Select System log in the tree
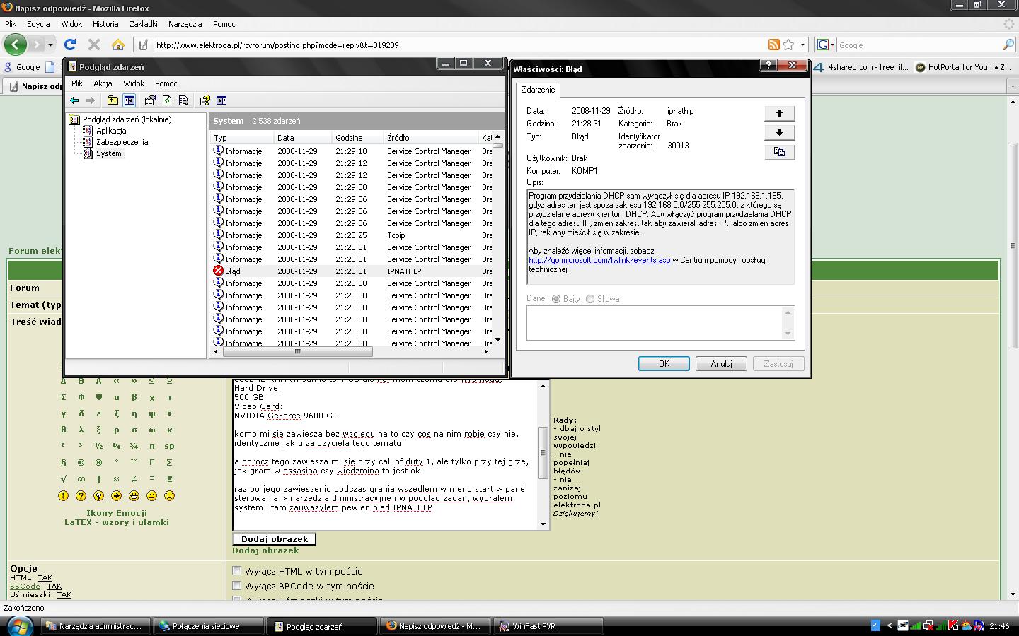 point(109,153)
